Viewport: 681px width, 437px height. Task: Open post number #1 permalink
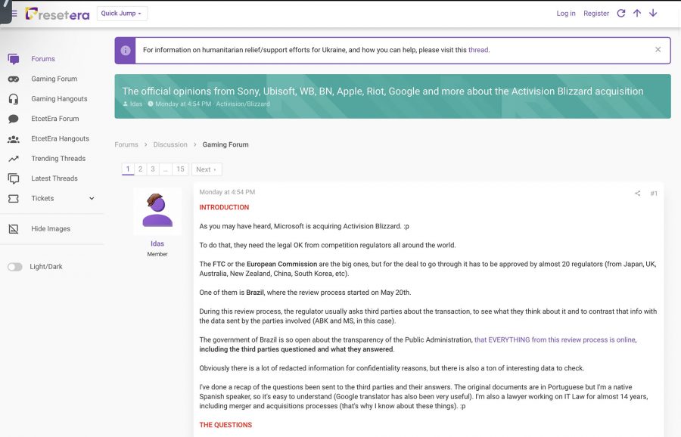(654, 194)
